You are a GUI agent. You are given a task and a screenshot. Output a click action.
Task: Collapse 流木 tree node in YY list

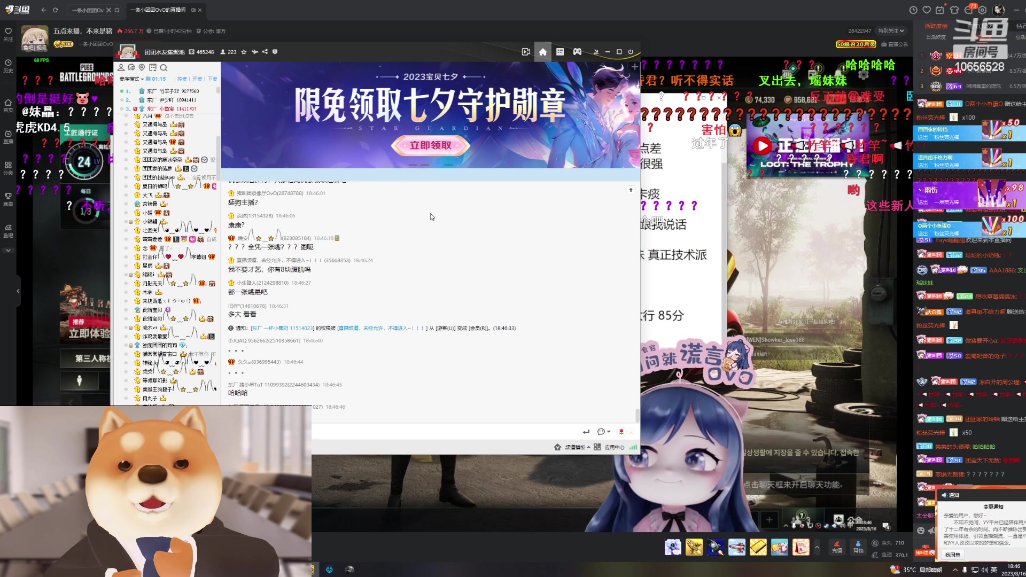click(x=131, y=328)
